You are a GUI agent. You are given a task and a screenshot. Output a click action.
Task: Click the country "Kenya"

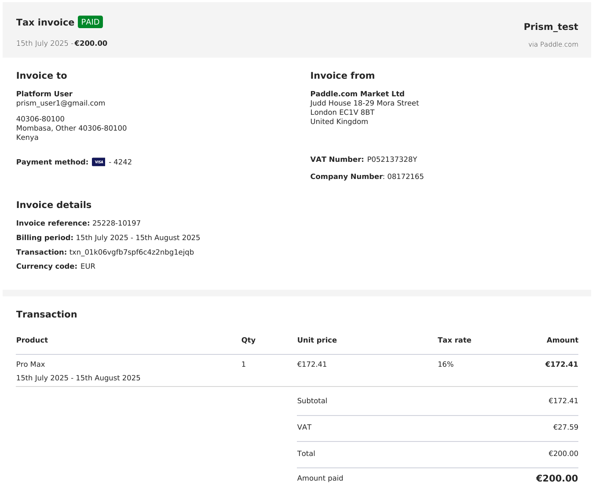point(27,138)
